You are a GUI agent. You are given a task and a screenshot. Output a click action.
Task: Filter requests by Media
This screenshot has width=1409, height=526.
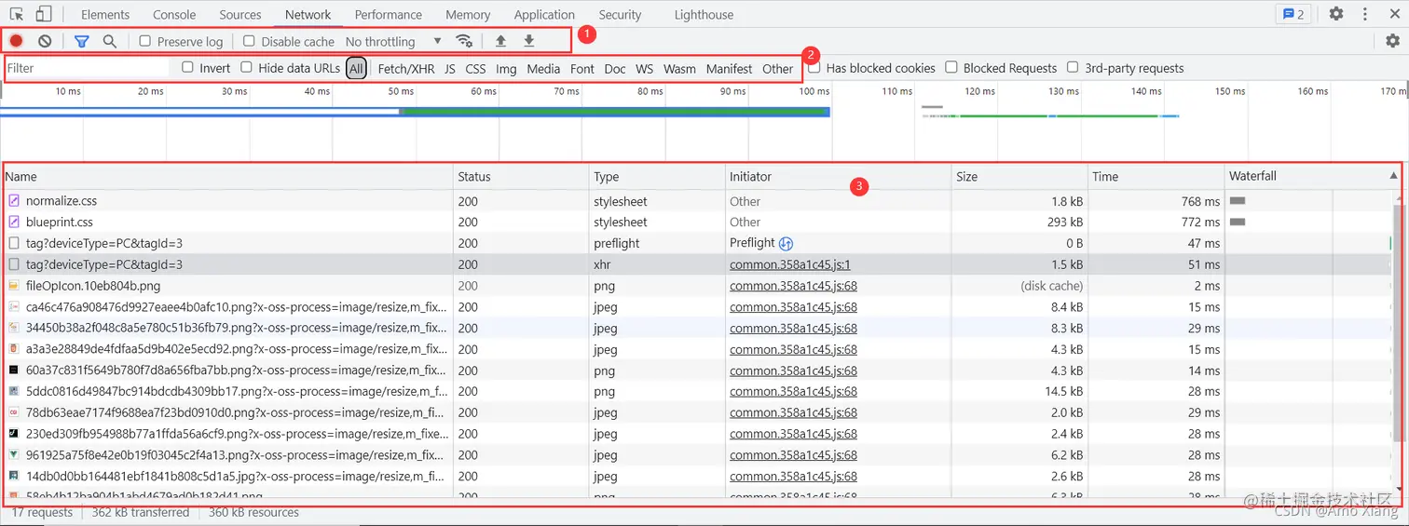pos(543,68)
